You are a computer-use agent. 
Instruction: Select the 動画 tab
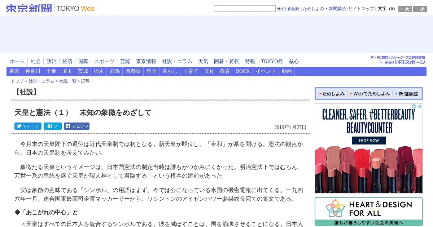click(x=287, y=71)
